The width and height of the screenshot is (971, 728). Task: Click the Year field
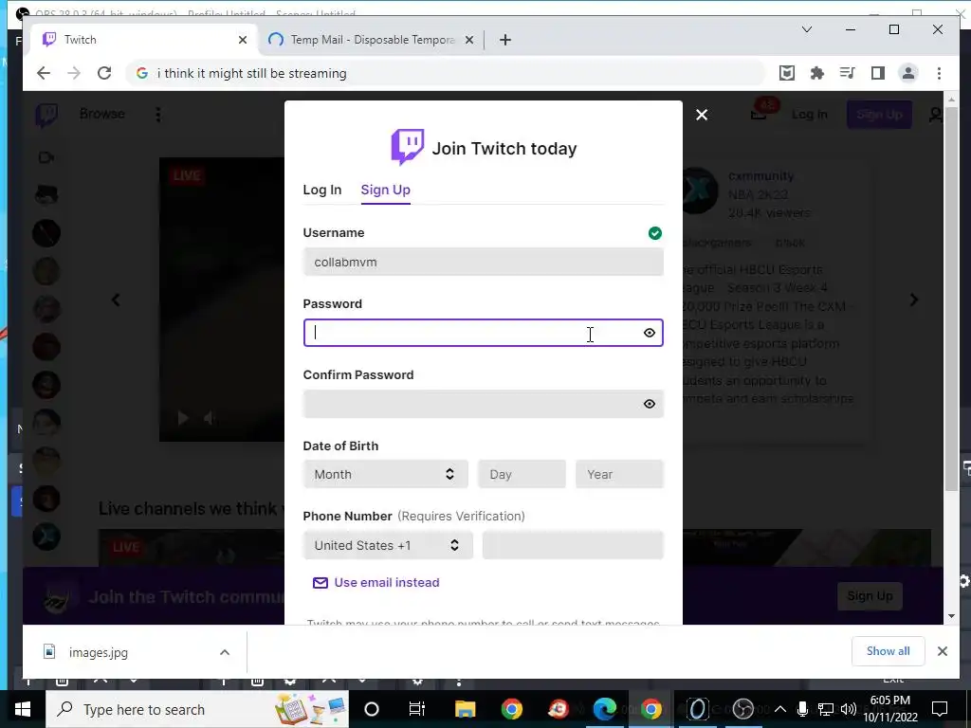[619, 474]
